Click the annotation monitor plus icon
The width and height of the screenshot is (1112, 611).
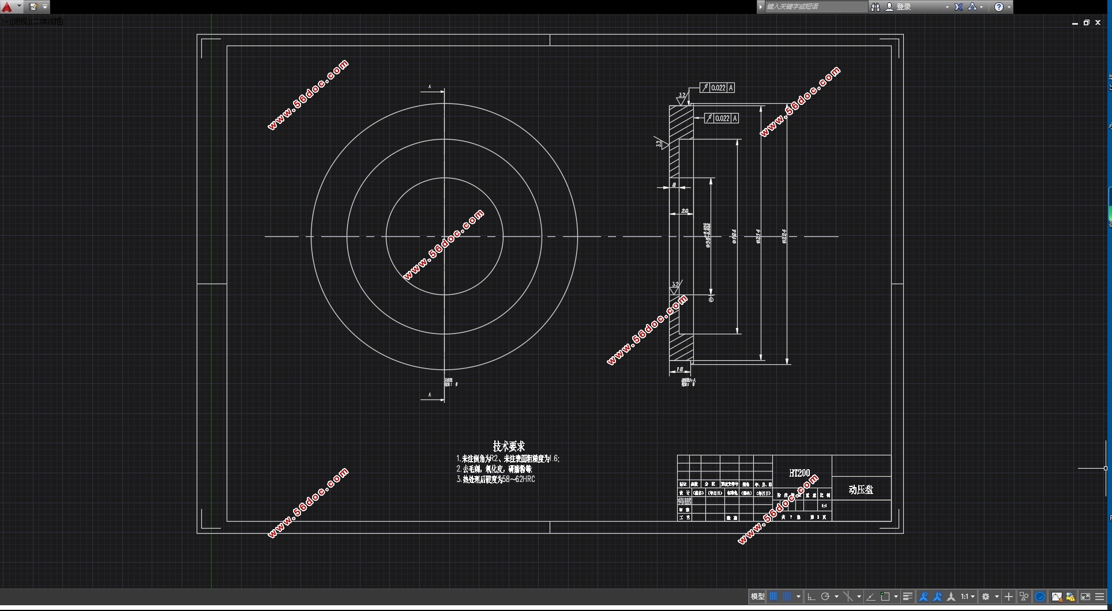pyautogui.click(x=1009, y=597)
